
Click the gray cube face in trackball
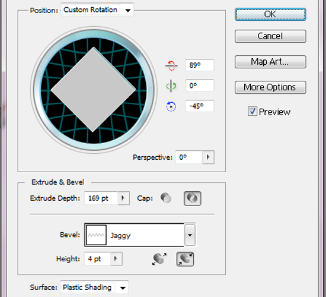click(x=93, y=90)
